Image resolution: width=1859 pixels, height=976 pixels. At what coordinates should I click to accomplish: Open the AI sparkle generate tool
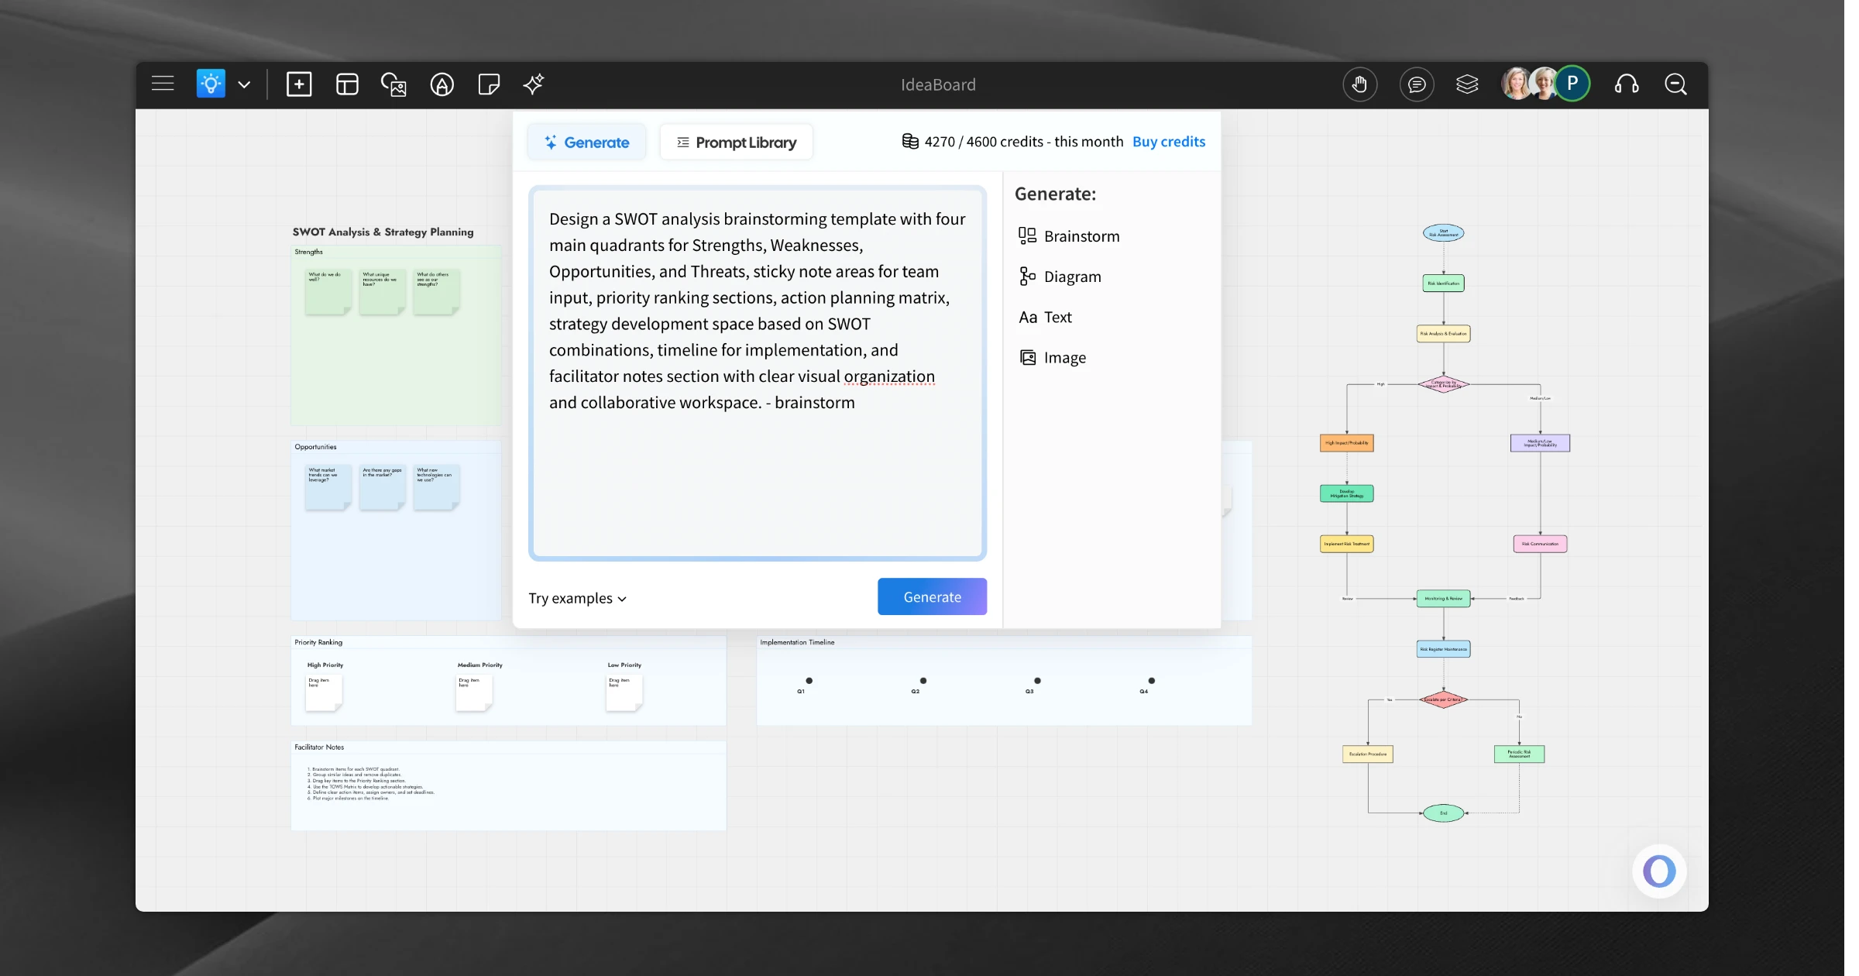(534, 84)
